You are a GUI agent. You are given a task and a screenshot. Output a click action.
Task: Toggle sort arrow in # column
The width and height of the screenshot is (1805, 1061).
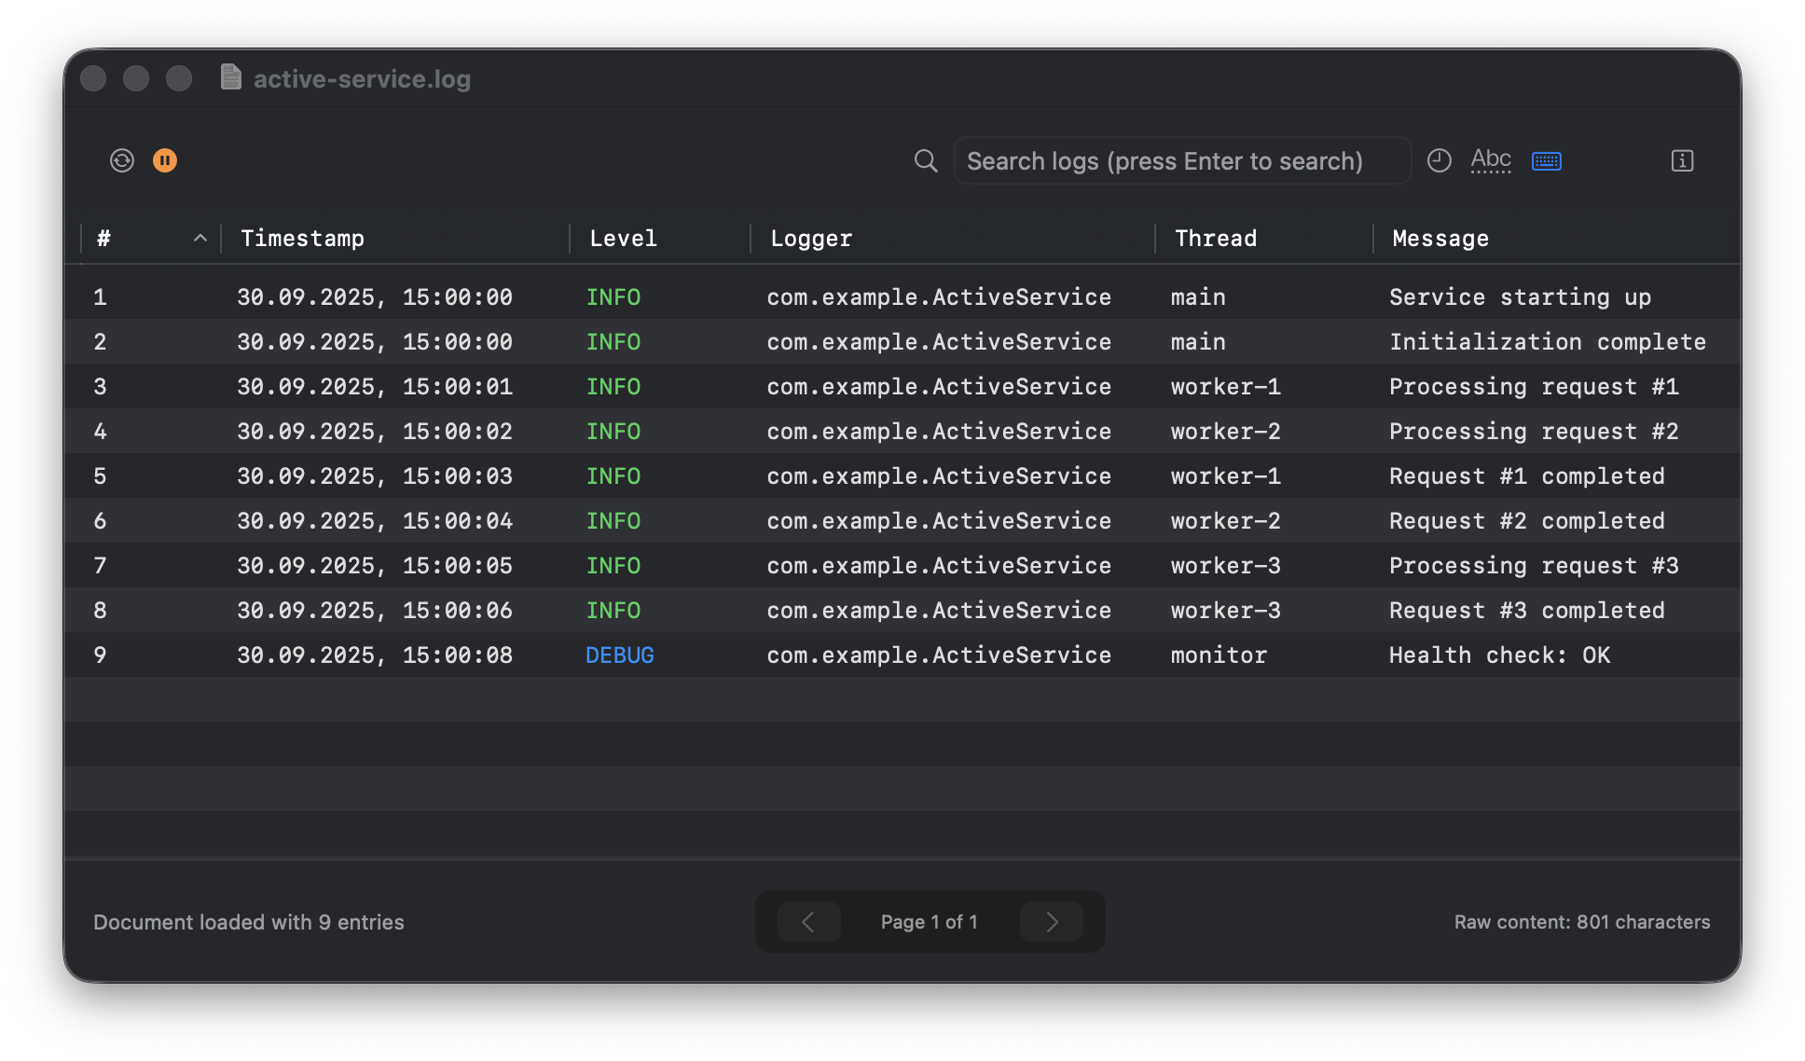[200, 239]
